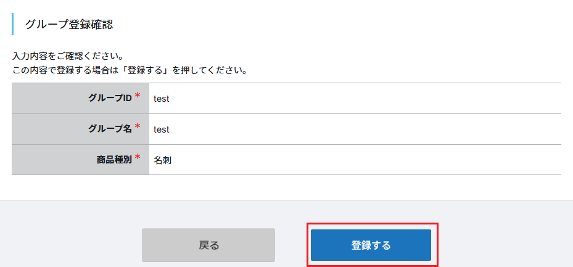Screen dimensions: 573x267
Task: Click the red asterisk beside 商品種別
Action: 138,158
